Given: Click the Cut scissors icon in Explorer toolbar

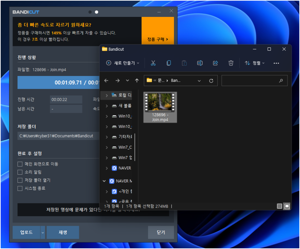Looking at the screenshot, I should click(153, 63).
